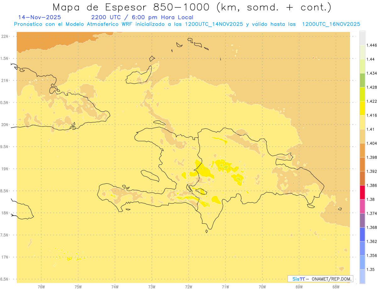The height and width of the screenshot is (291, 377).
Task: Click the '1.386' legend value
Action: pyautogui.click(x=372, y=185)
